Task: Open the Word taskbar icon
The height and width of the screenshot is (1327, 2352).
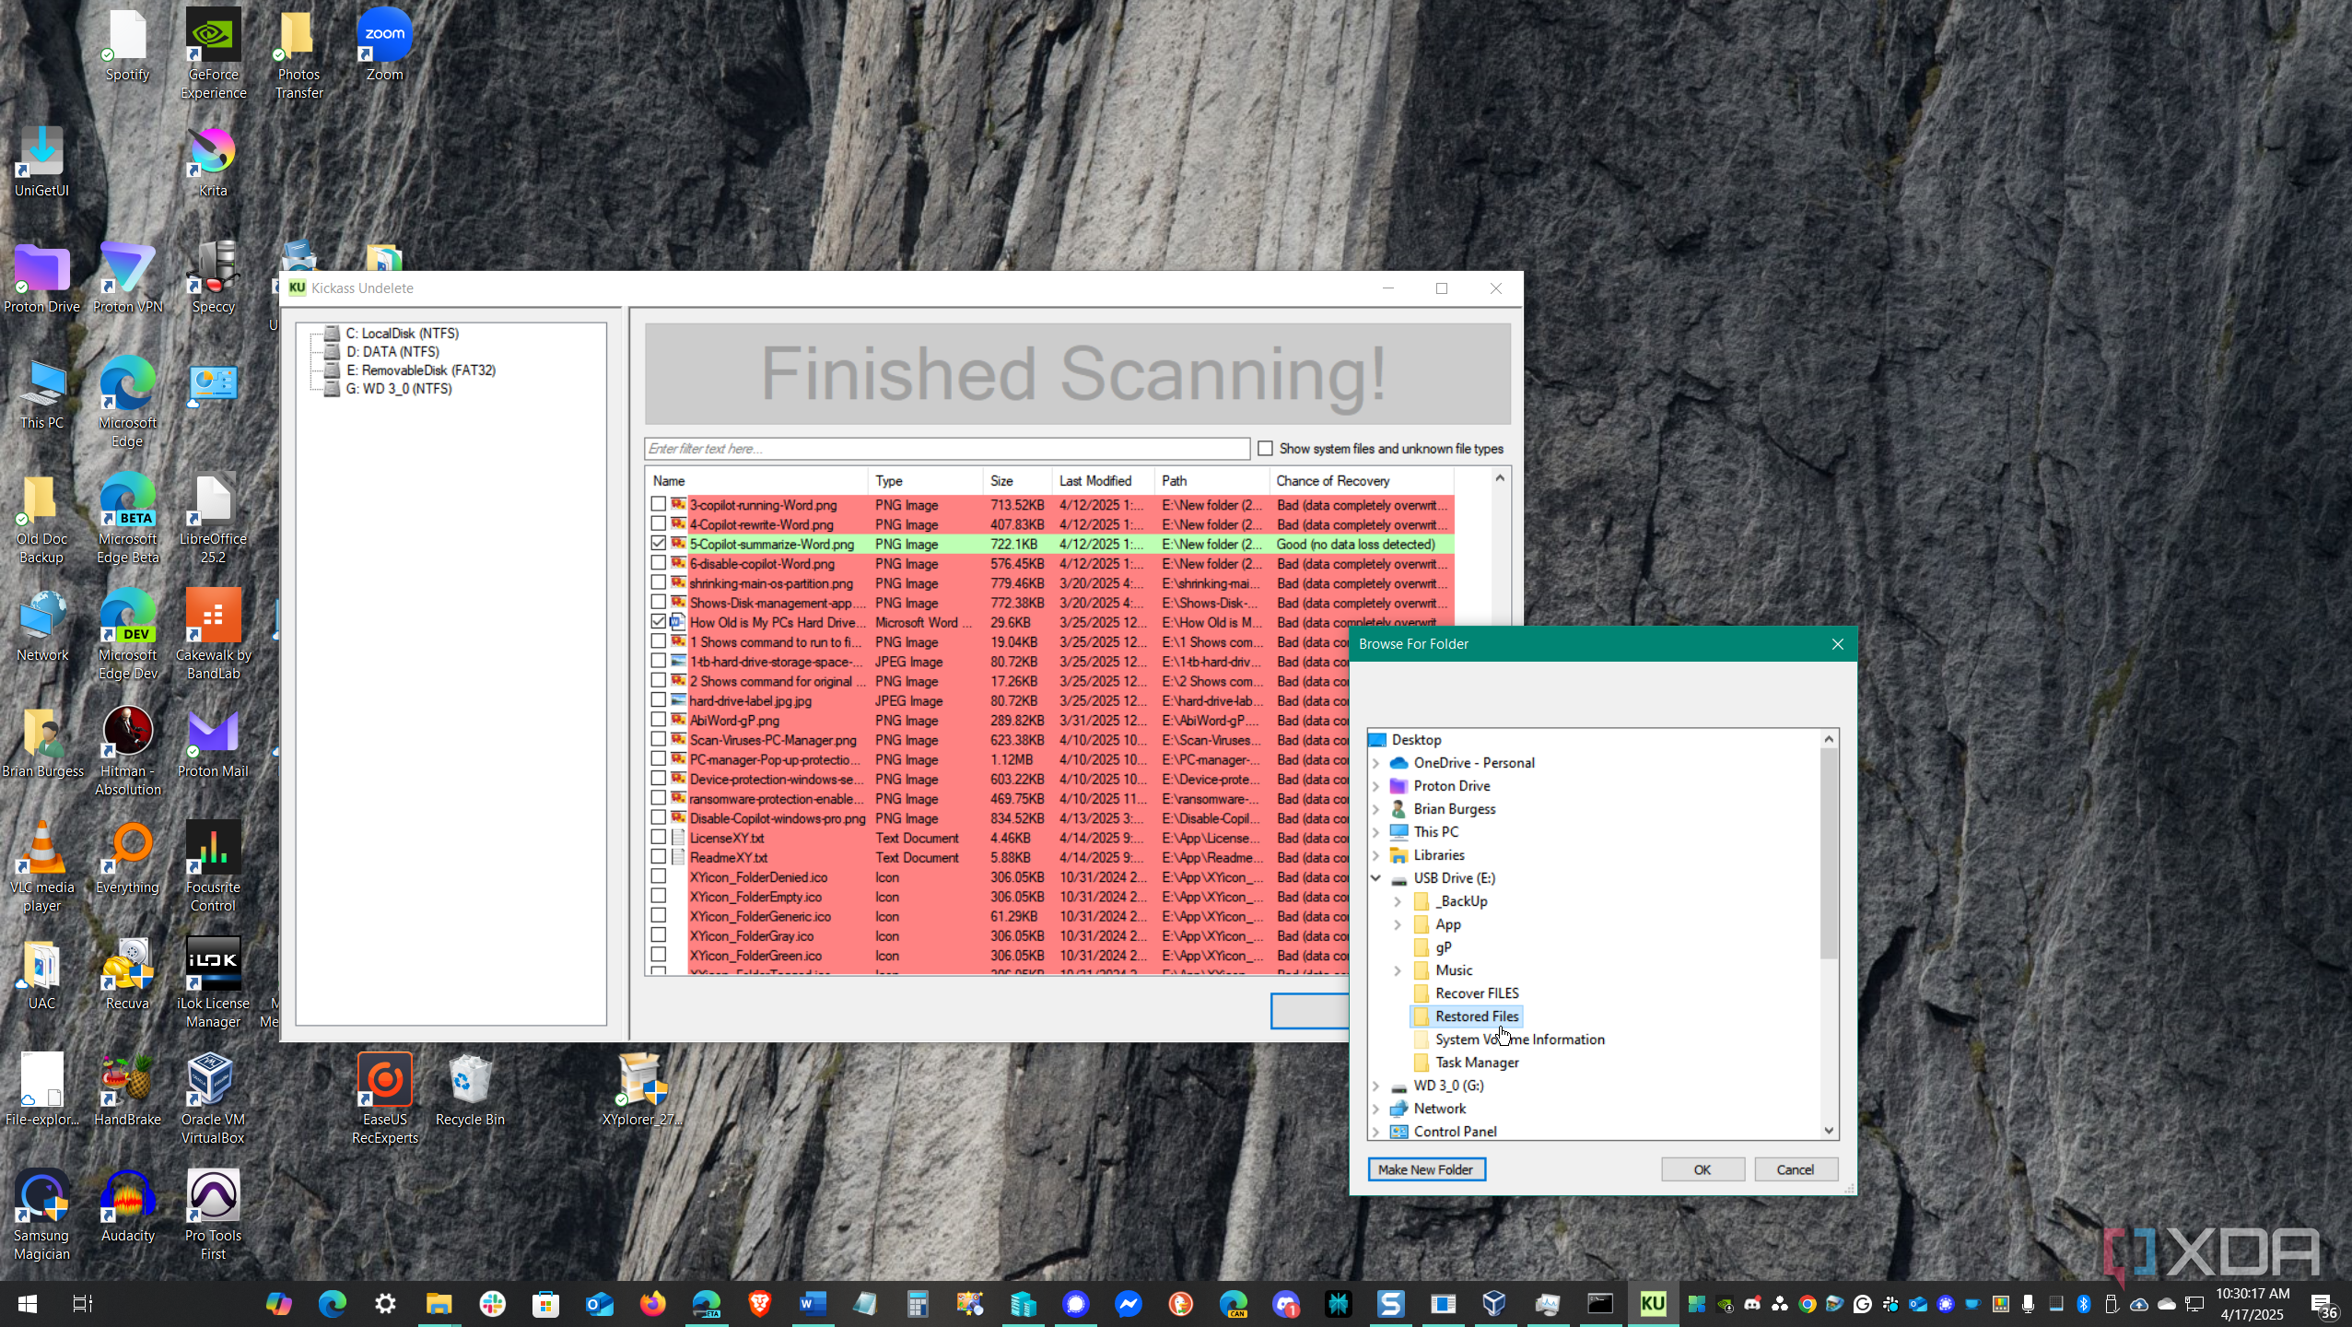Action: tap(812, 1303)
